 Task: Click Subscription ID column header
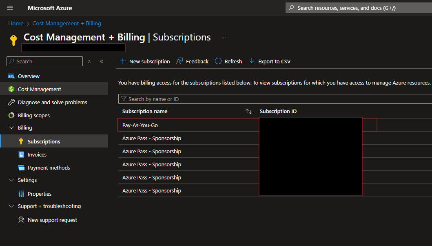point(278,111)
